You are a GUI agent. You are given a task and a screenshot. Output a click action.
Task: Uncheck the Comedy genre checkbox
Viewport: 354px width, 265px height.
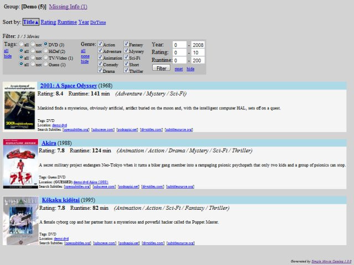(x=100, y=63)
